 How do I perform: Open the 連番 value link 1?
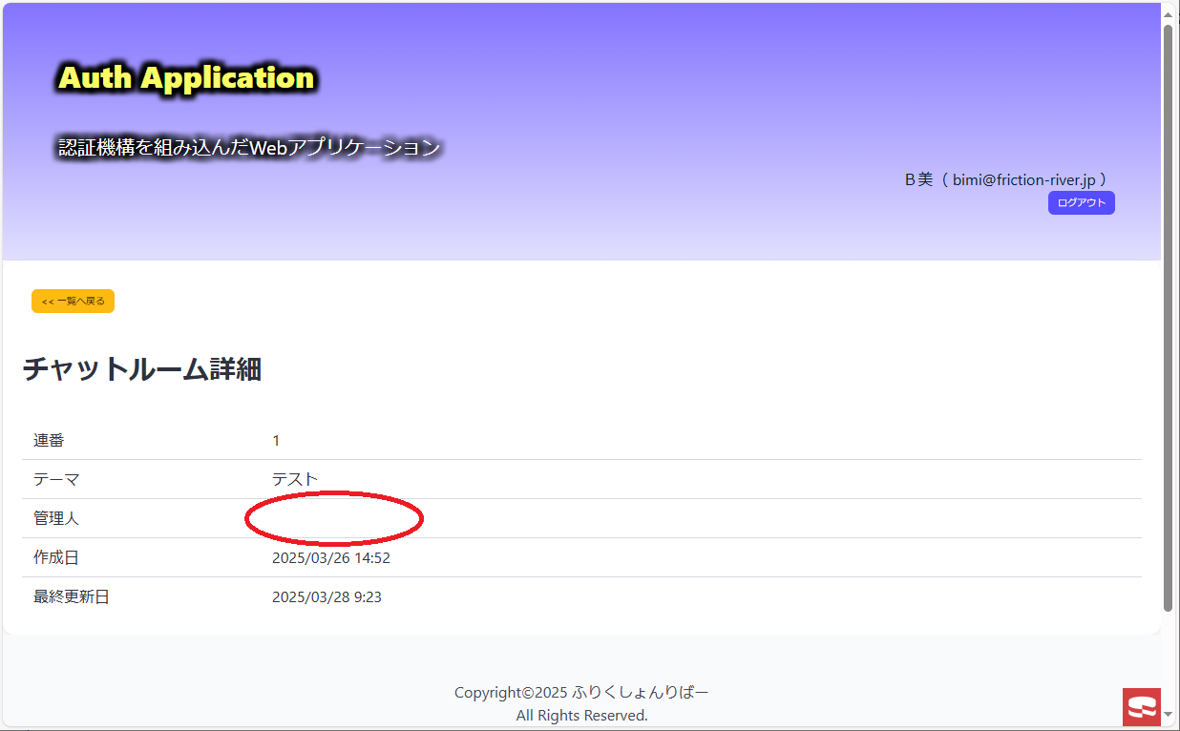(276, 440)
